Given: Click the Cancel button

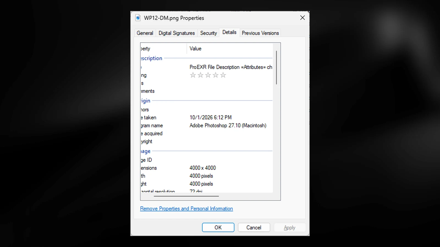Looking at the screenshot, I should click(x=254, y=228).
